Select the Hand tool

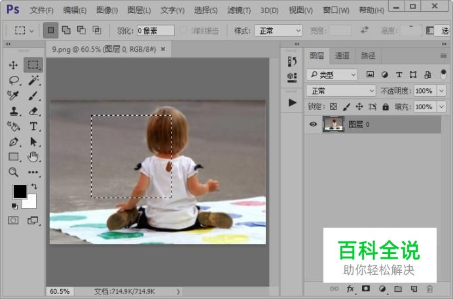click(33, 157)
